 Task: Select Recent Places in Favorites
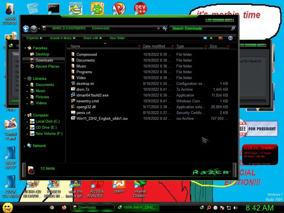[47, 66]
